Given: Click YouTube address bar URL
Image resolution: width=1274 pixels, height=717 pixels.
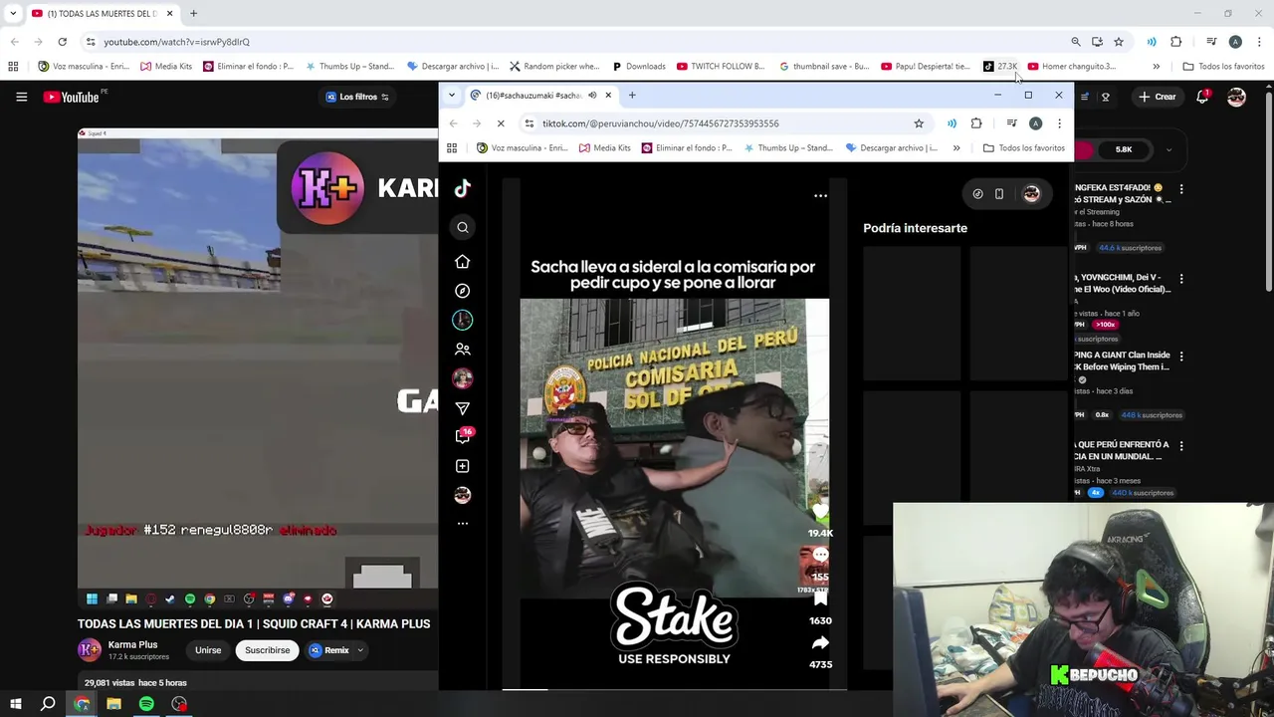Looking at the screenshot, I should pyautogui.click(x=177, y=42).
